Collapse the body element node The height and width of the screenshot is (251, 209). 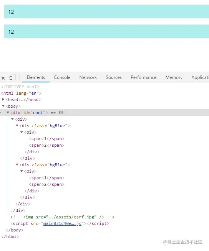tap(3, 106)
